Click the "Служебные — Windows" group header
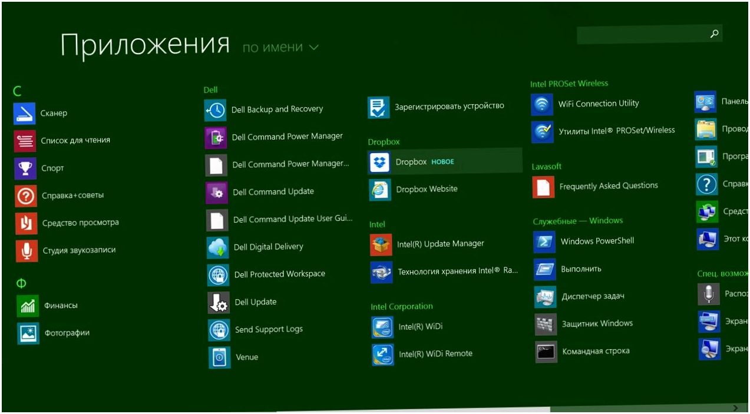 point(577,221)
